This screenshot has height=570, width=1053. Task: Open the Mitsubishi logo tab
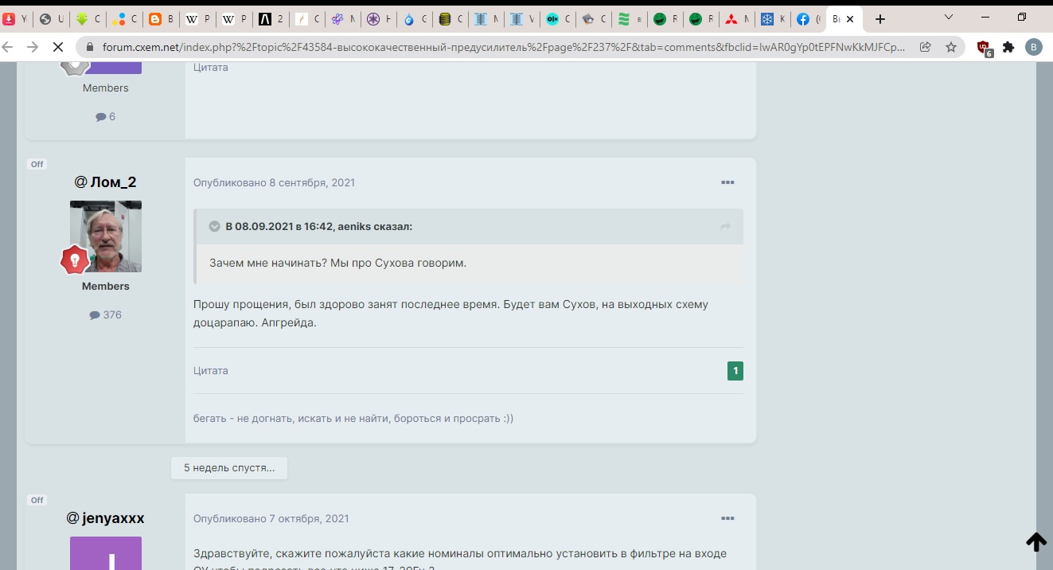[x=731, y=18]
